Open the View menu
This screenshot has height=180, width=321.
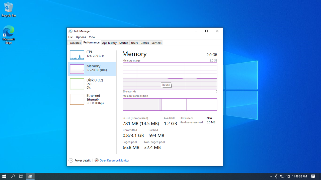point(92,37)
